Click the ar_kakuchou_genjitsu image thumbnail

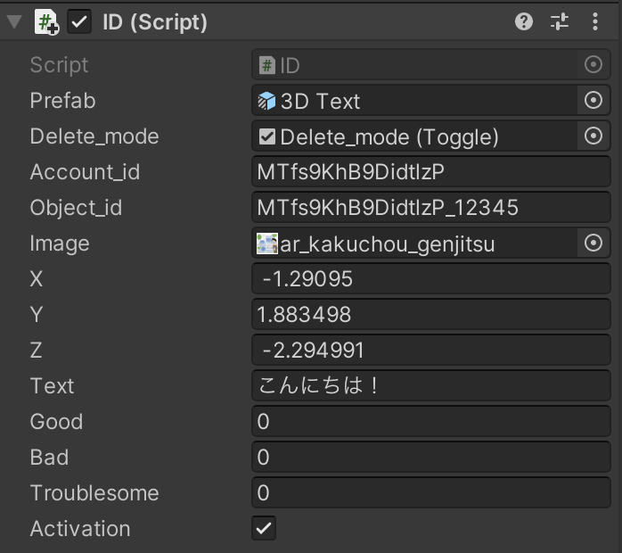(267, 243)
